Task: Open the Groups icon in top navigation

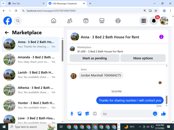Action: [x=118, y=21]
